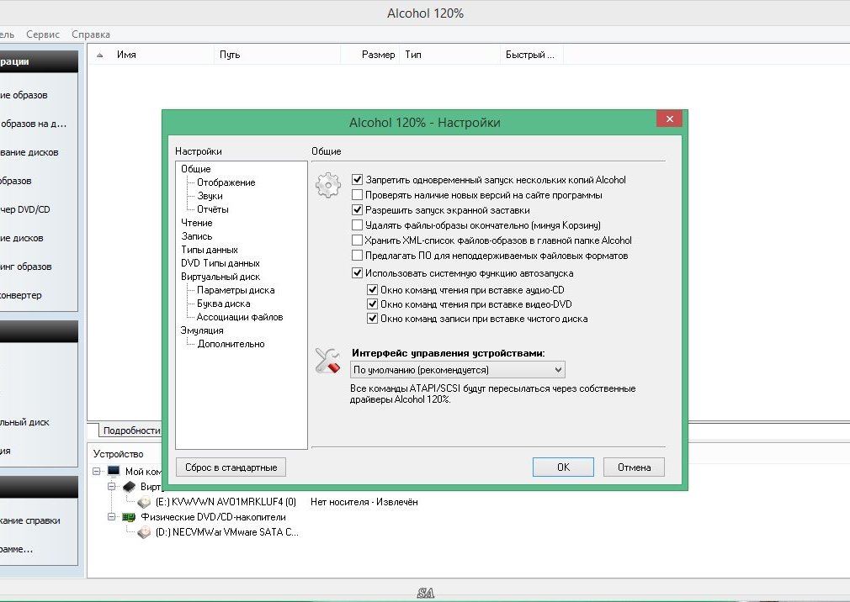Close the Настройки dialog with the X
The width and height of the screenshot is (850, 602).
(x=670, y=119)
